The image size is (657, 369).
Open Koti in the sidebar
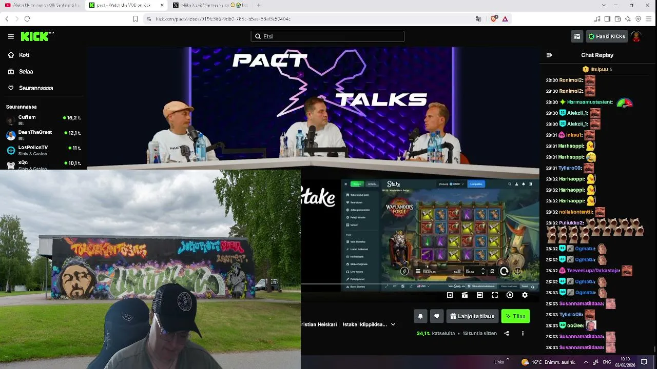(24, 55)
